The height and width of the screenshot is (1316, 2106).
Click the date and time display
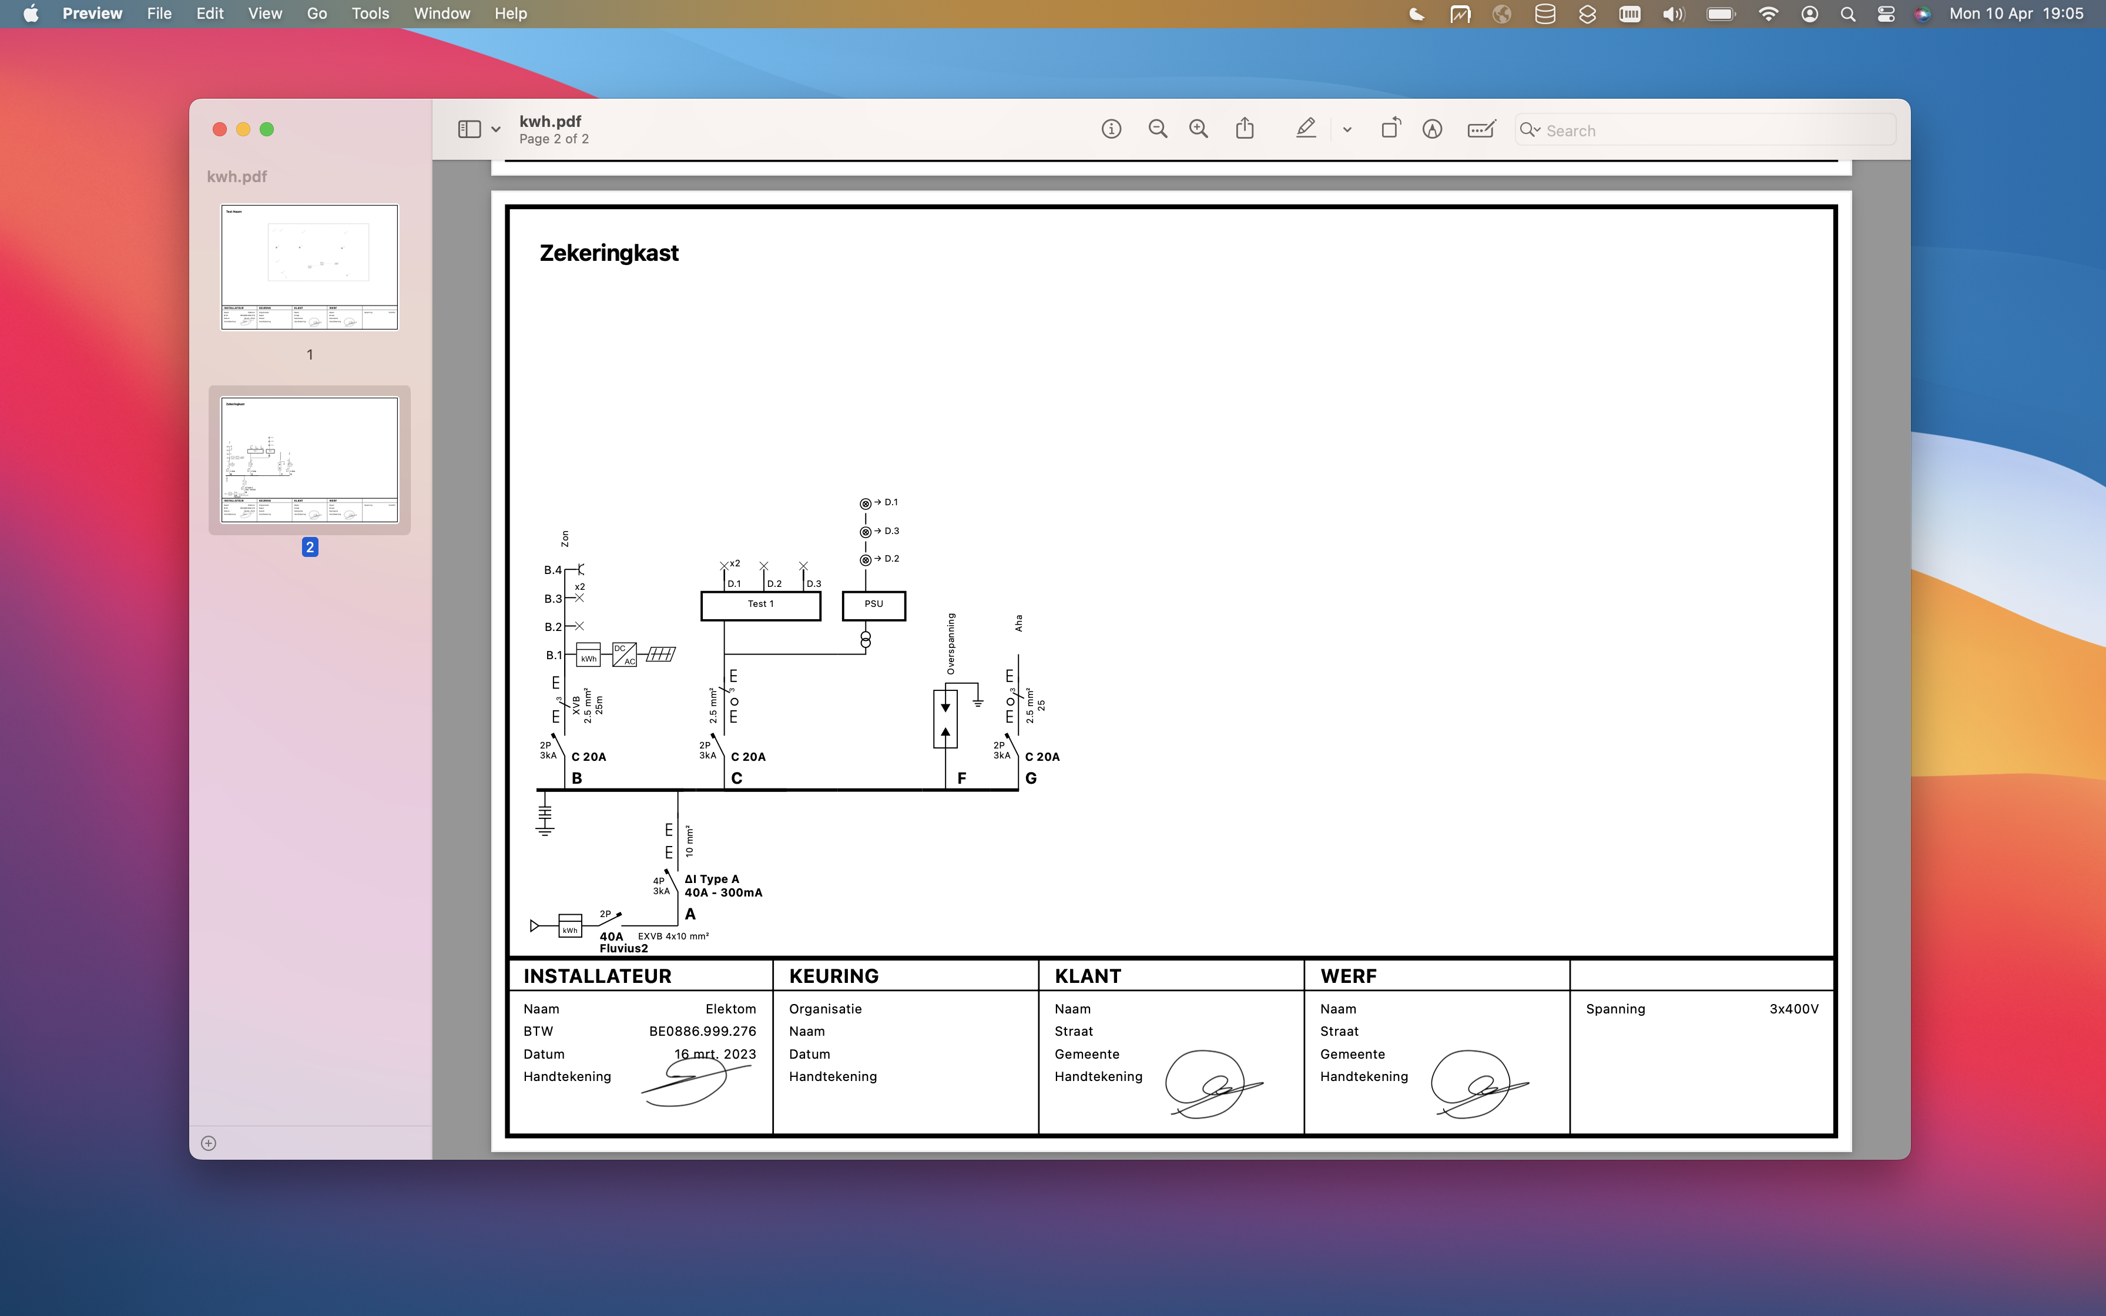pyautogui.click(x=2016, y=14)
